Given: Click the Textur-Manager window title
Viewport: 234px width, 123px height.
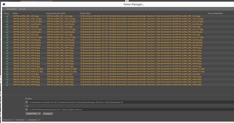Looking at the screenshot, I should coord(133,4).
